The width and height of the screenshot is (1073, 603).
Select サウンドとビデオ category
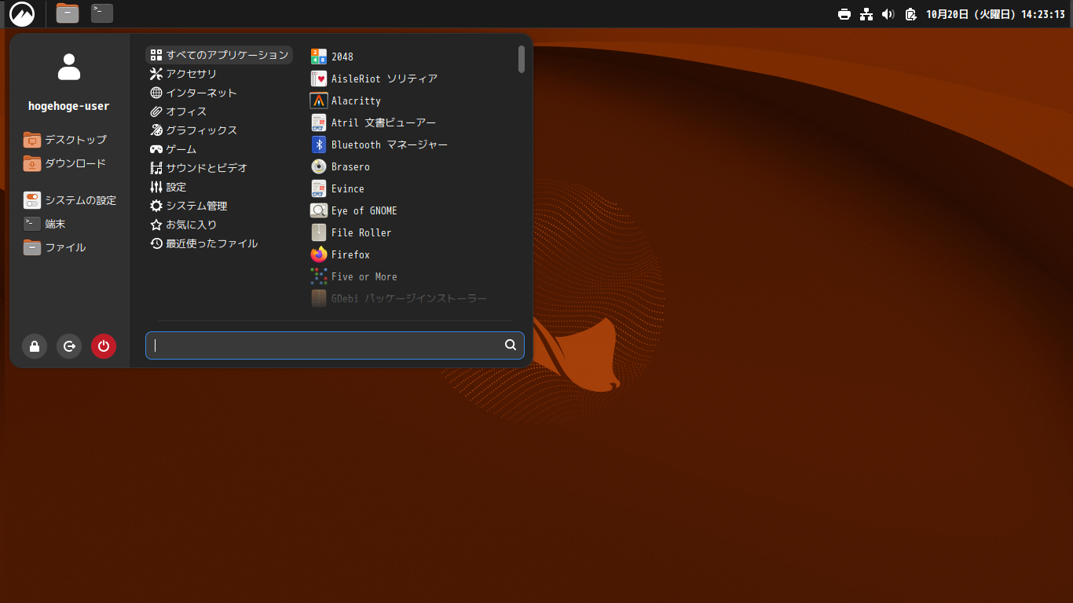tap(199, 168)
